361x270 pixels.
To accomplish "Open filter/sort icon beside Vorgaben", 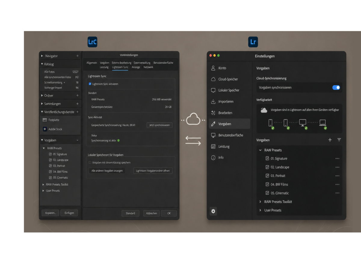I will coord(339,140).
